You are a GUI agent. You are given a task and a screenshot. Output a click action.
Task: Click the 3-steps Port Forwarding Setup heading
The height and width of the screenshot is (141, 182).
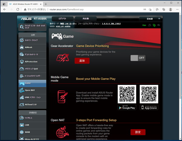click(96, 120)
